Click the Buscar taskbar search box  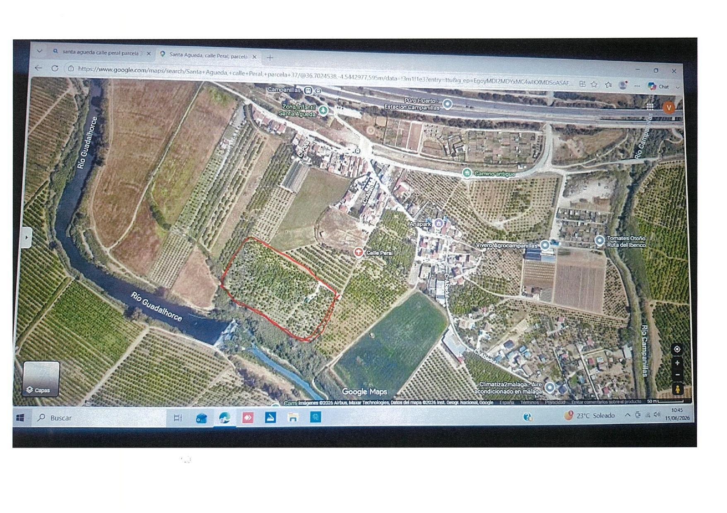pyautogui.click(x=99, y=418)
